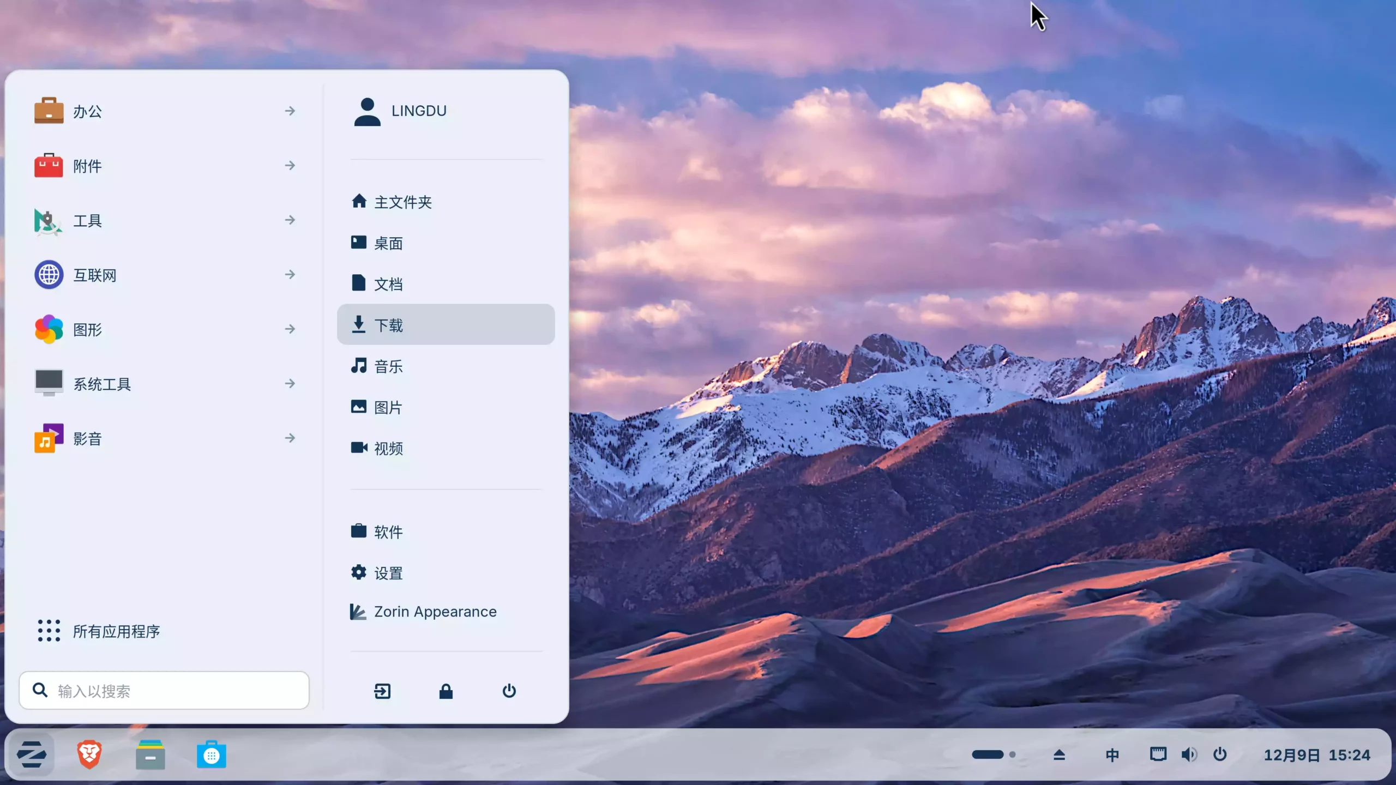Expand the 系统工具 (System Tools) category arrow

pyautogui.click(x=291, y=383)
